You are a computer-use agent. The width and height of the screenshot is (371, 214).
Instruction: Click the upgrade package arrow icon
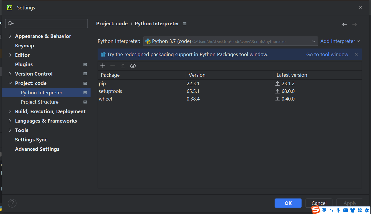pyautogui.click(x=123, y=66)
